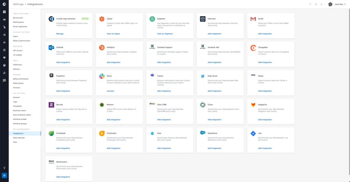Click Jane Doe's avatar picture

click(x=330, y=4)
